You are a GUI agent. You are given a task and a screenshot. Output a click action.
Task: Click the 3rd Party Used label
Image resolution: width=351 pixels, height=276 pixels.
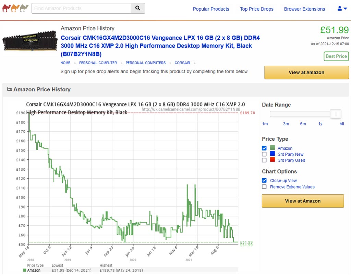(x=291, y=160)
